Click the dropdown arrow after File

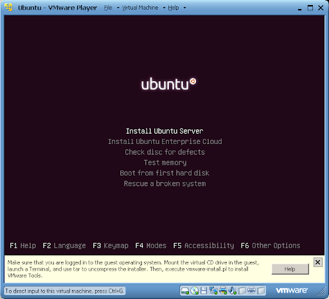tap(118, 8)
